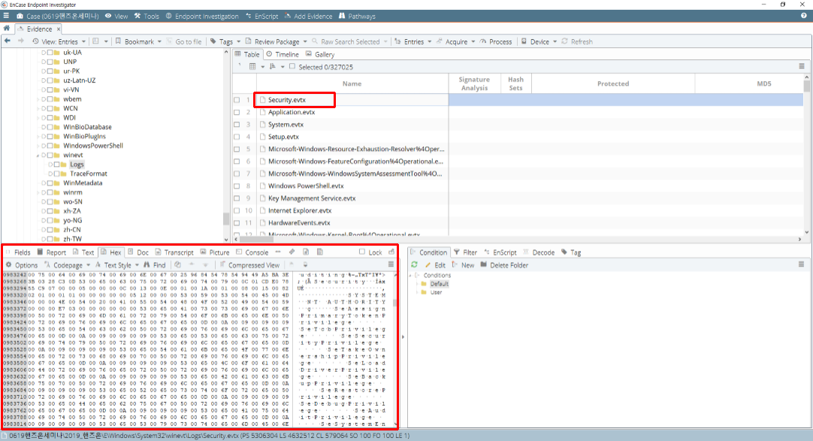813x441 pixels.
Task: Go to the Home tab icon
Action: click(x=7, y=29)
